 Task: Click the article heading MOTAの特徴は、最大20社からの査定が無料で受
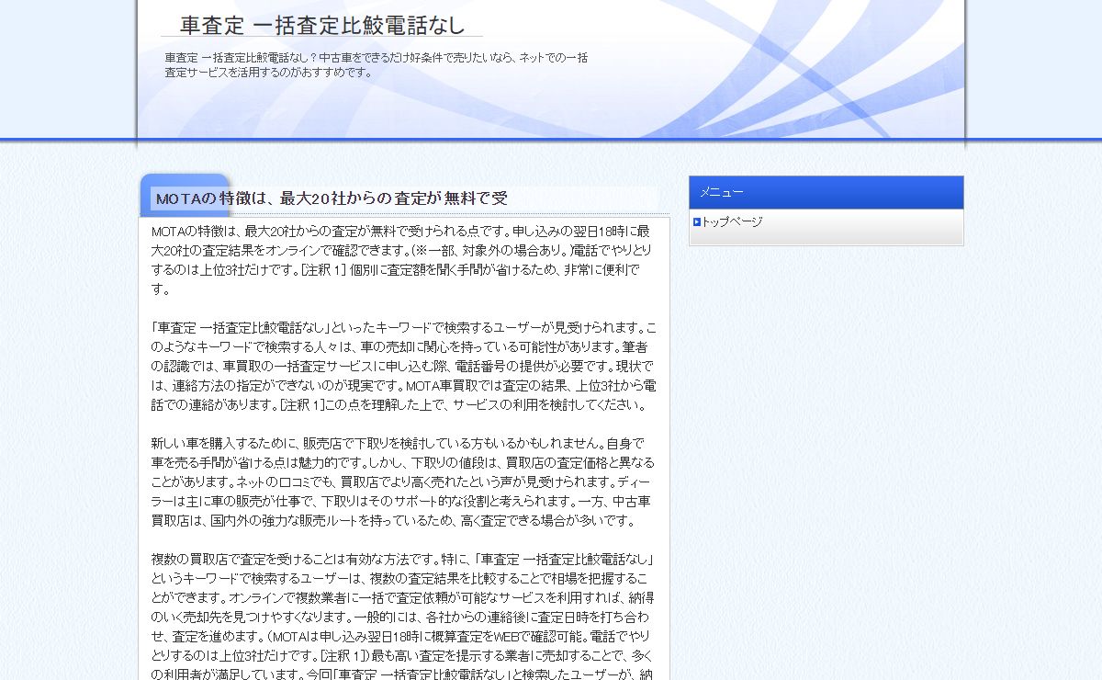pyautogui.click(x=332, y=198)
